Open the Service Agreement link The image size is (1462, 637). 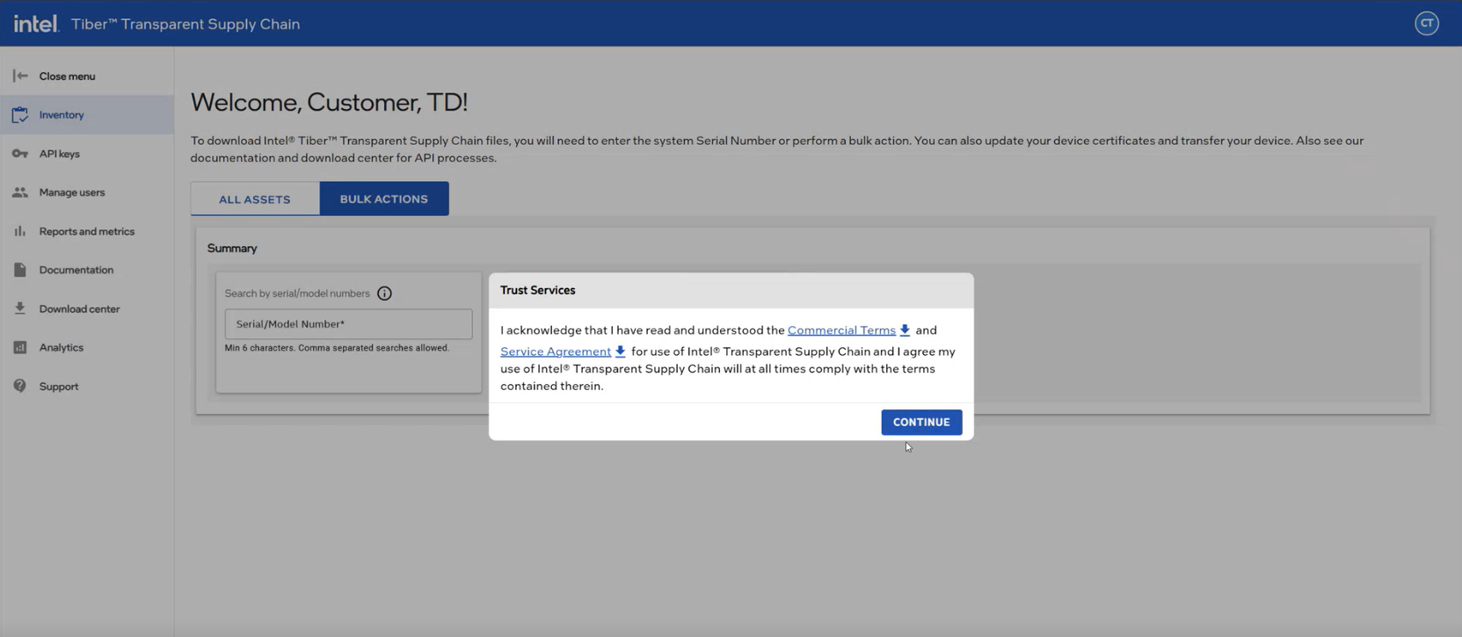(x=555, y=351)
